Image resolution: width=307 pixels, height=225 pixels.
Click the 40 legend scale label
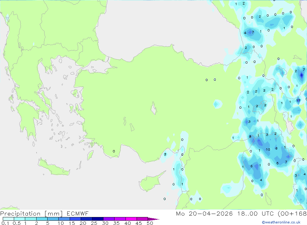127,223
